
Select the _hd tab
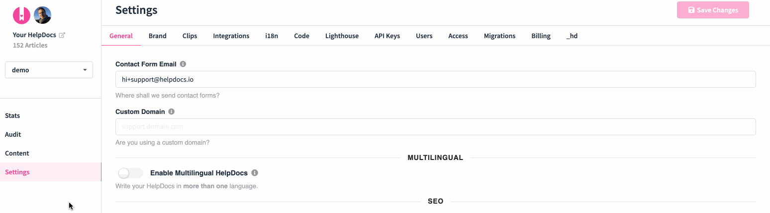tap(572, 36)
